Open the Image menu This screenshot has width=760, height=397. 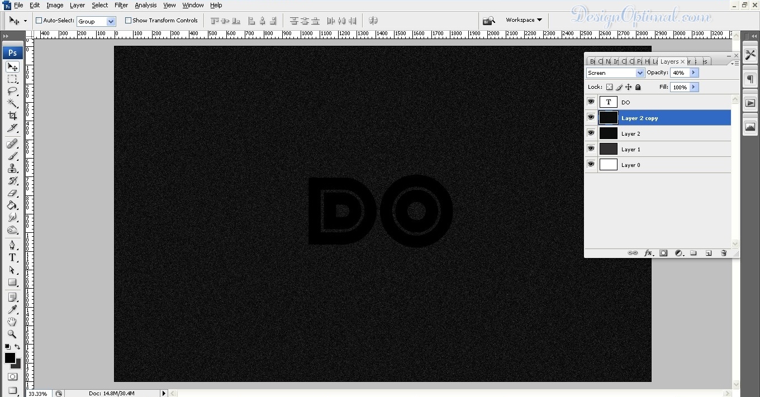point(55,5)
